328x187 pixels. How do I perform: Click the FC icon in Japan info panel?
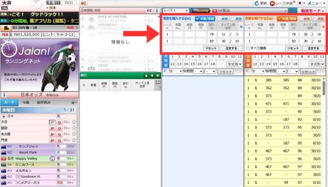pyautogui.click(x=149, y=10)
